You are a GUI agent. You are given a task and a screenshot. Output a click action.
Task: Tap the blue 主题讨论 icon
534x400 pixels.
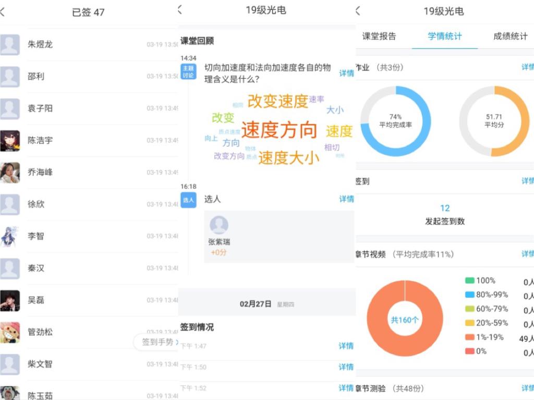tap(188, 71)
